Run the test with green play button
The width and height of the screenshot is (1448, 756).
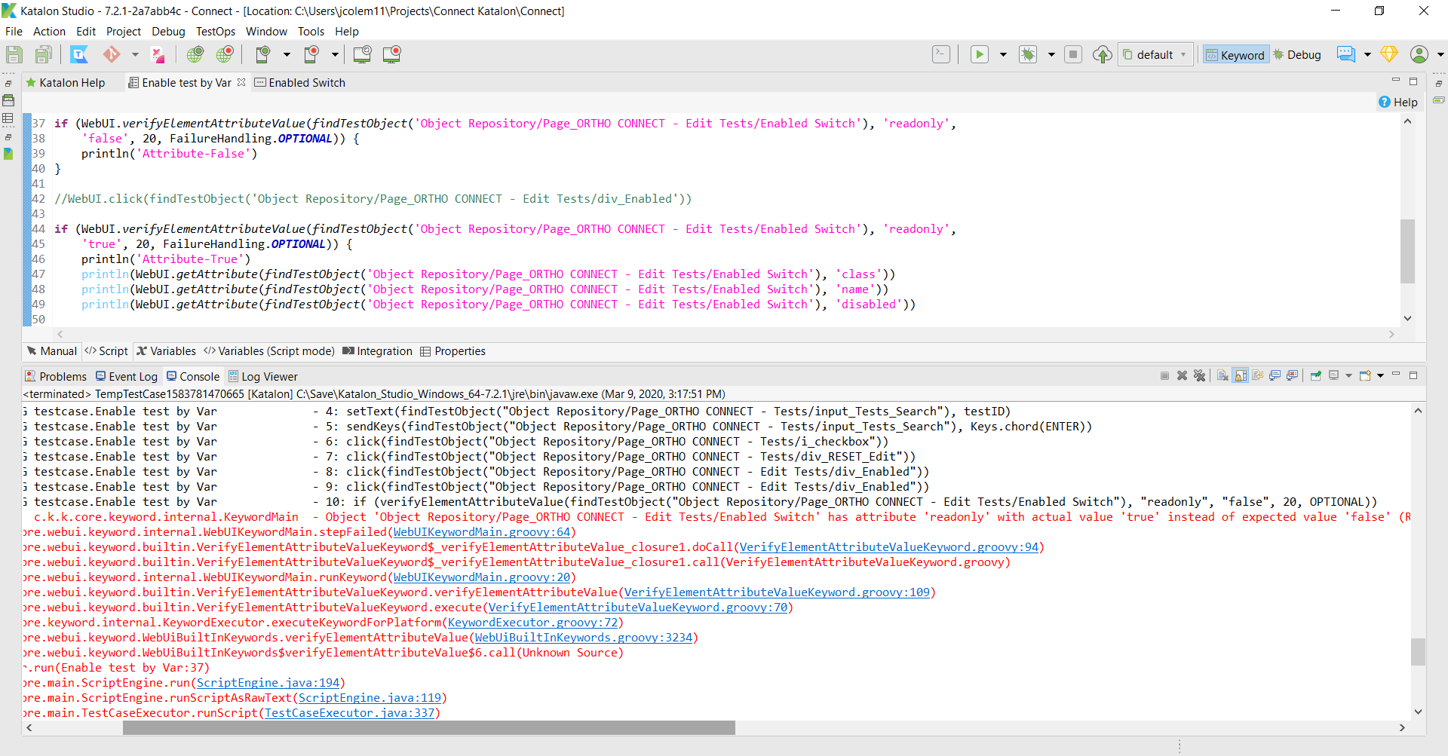point(980,54)
